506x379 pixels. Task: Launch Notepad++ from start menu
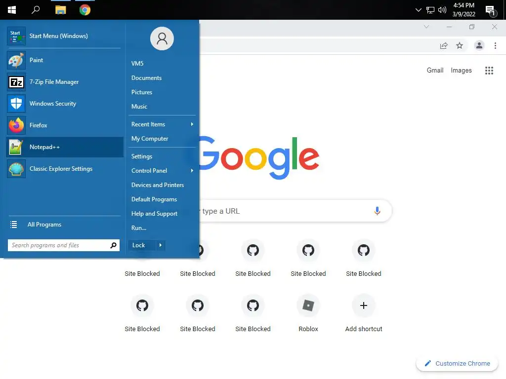[65, 147]
